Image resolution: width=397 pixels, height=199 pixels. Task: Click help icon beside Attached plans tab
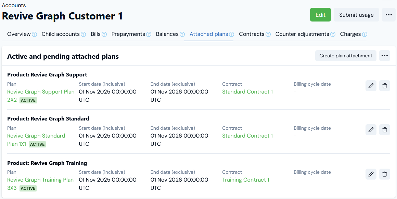coord(232,34)
